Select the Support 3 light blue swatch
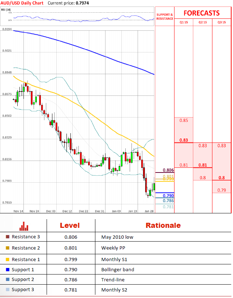 (x=8, y=289)
